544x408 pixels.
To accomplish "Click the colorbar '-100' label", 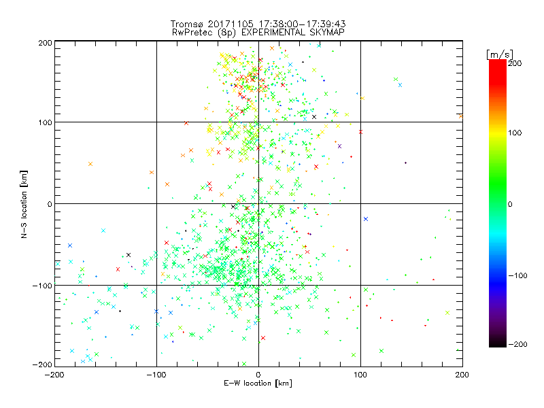I will (x=517, y=275).
